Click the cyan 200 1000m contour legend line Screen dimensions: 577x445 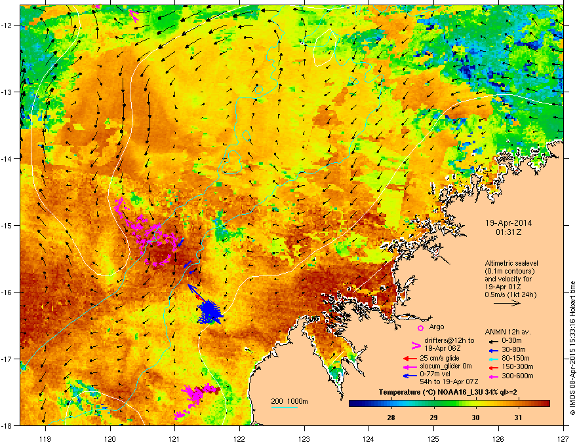click(x=284, y=407)
